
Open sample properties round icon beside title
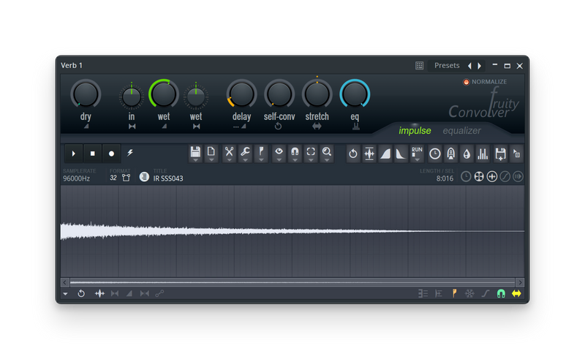144,177
